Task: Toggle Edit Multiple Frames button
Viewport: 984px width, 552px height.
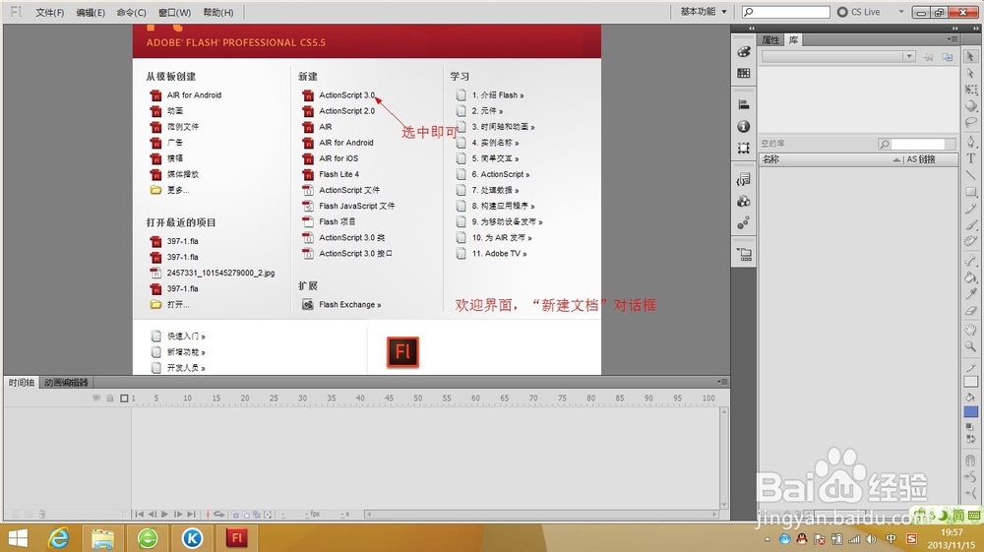Action: point(257,515)
